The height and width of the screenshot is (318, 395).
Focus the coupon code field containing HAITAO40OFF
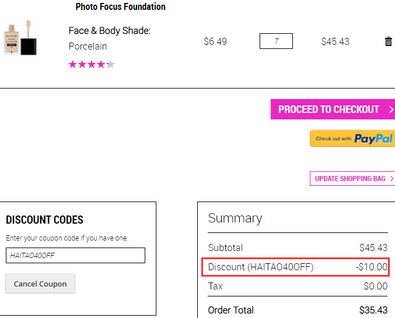pyautogui.click(x=75, y=256)
